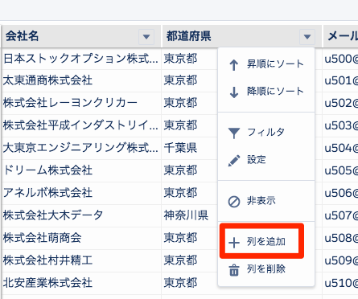The width and height of the screenshot is (358, 299).
Task: Click the 都道府県 column header
Action: [242, 36]
